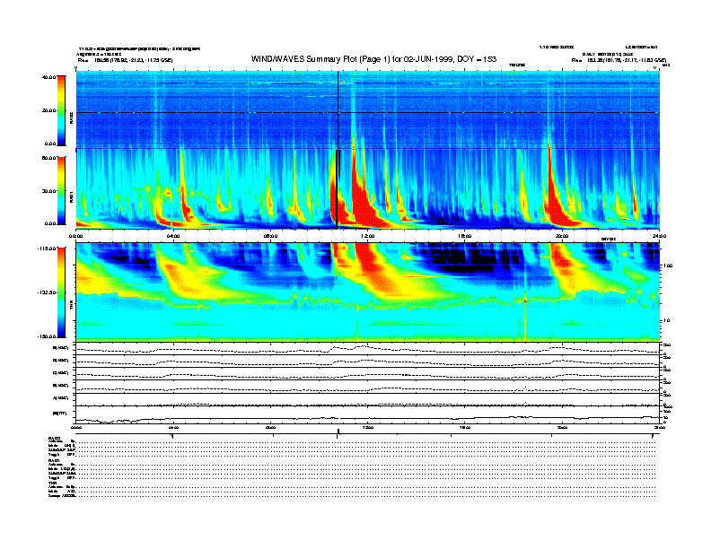Click the top-left Rwe position text

(125, 60)
